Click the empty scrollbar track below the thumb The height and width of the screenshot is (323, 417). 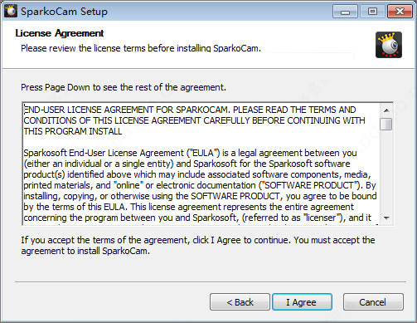point(386,171)
